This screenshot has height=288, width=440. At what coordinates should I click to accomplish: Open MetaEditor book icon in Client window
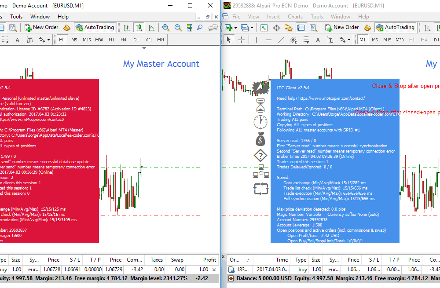tap(367, 28)
